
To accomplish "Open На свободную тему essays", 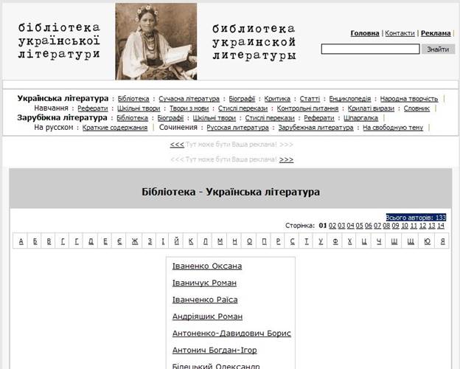I will pyautogui.click(x=393, y=127).
